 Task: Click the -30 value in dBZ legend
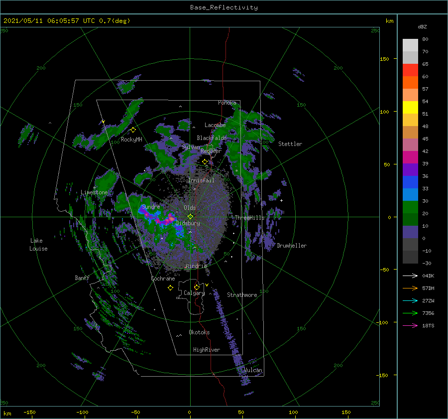(x=427, y=263)
